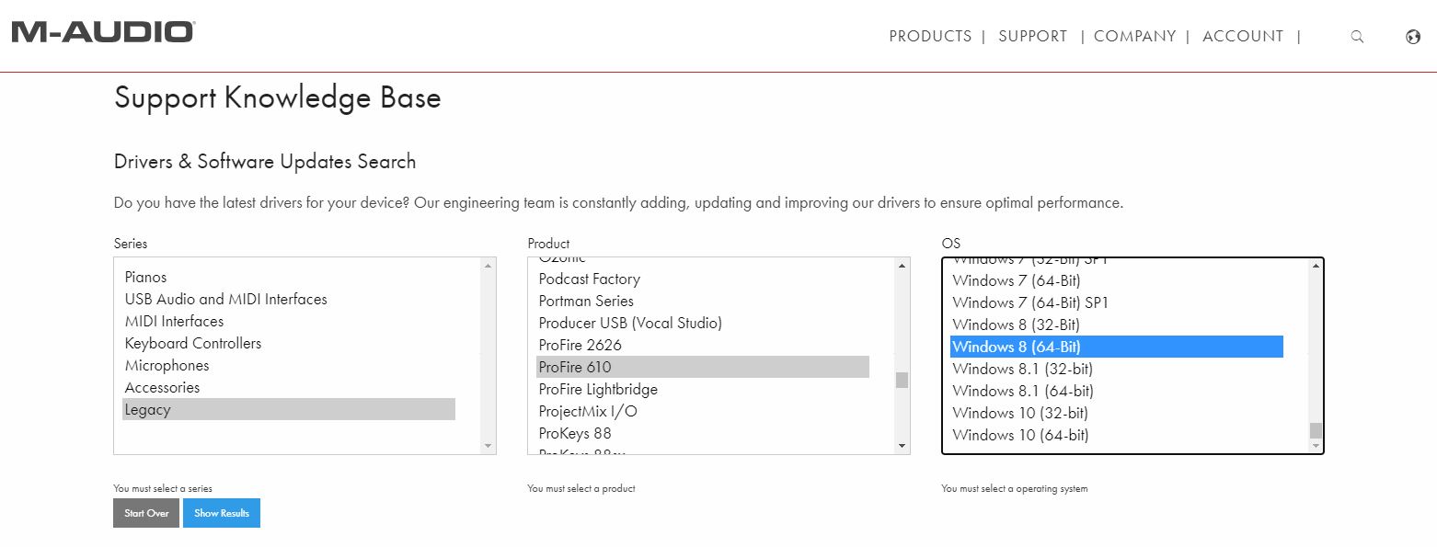The image size is (1437, 547).
Task: Select Windows 10 (32-bit) in OS list
Action: pos(1117,413)
